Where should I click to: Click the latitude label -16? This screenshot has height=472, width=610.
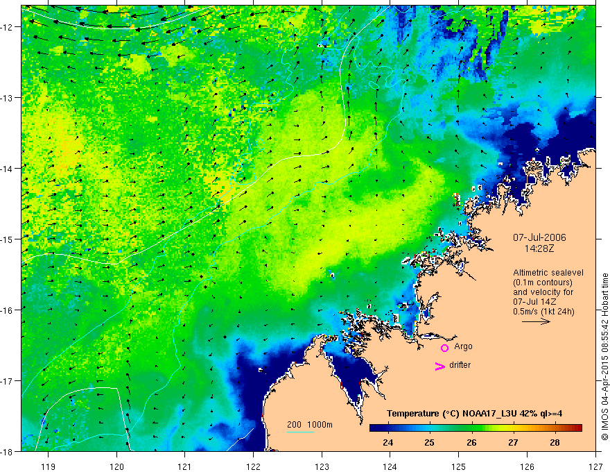coord(7,310)
